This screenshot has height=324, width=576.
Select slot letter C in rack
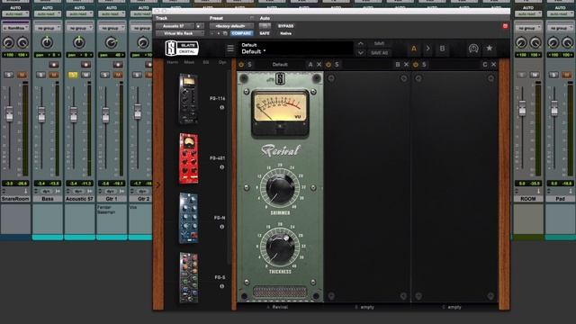point(485,65)
